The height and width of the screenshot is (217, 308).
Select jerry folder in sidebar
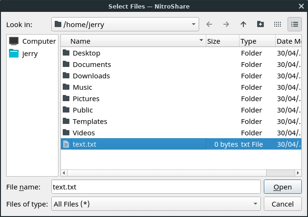point(29,54)
